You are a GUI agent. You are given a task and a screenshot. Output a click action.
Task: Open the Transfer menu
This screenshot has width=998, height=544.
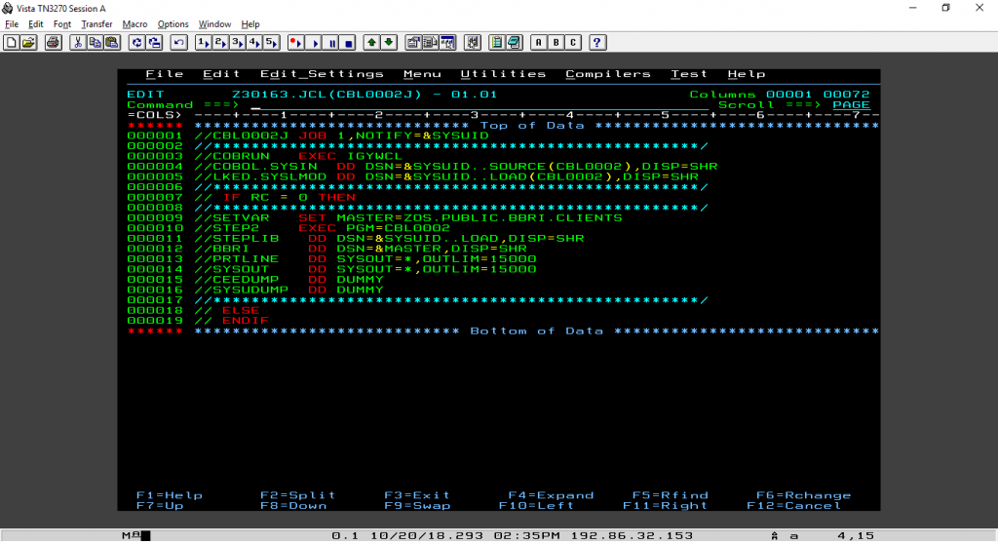96,24
